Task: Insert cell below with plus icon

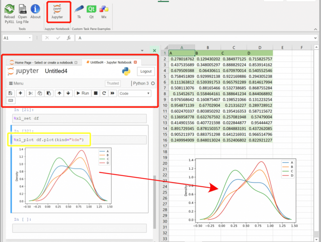Action: (x=20, y=93)
